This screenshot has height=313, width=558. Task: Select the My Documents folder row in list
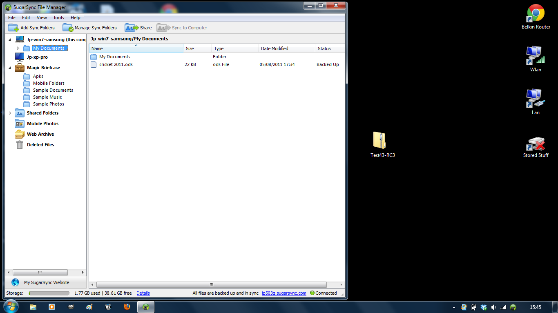click(217, 57)
